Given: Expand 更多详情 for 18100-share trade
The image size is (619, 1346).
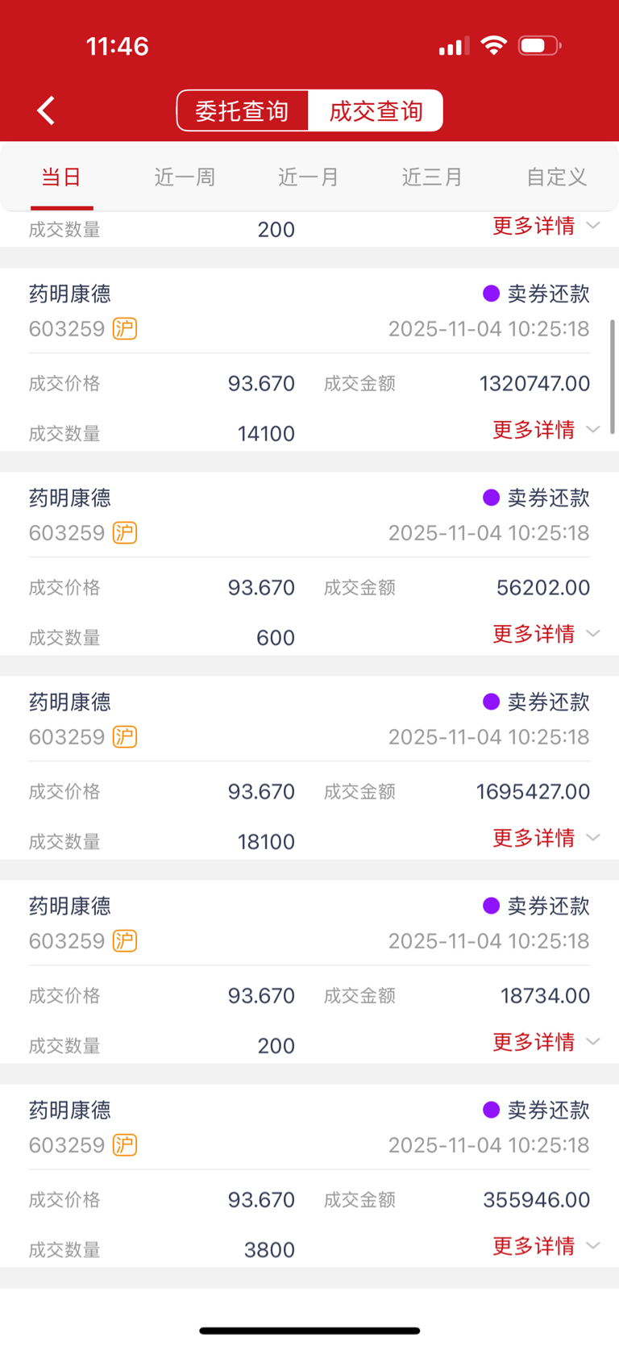Looking at the screenshot, I should tap(546, 838).
